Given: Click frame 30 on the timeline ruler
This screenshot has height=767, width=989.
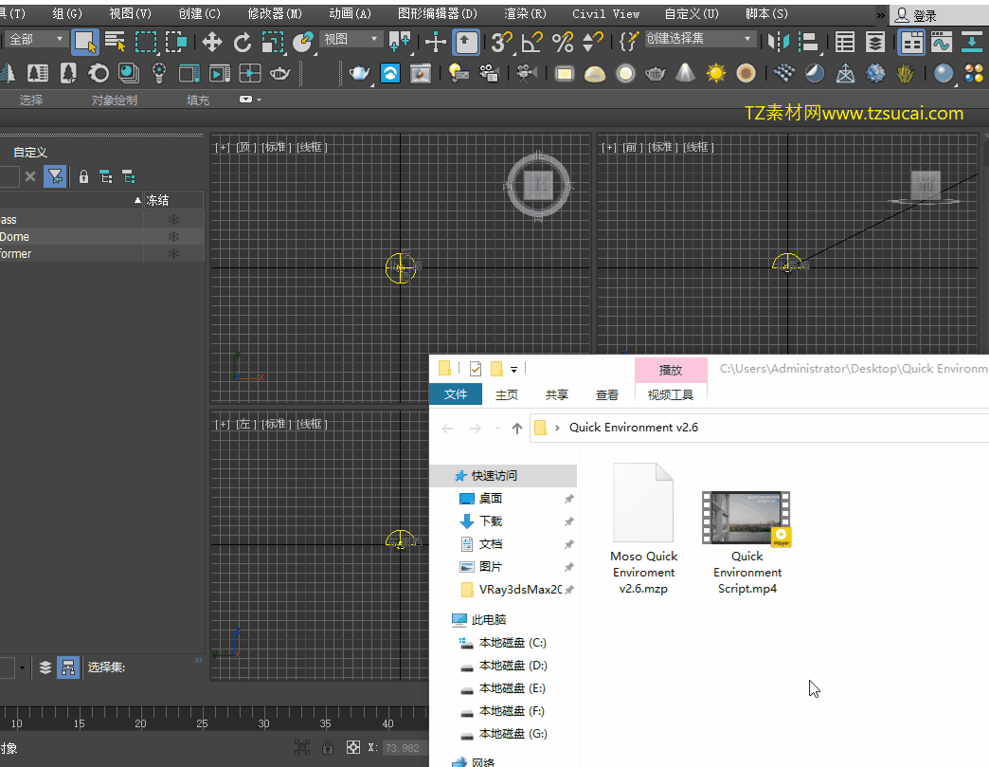Looking at the screenshot, I should coord(263,723).
